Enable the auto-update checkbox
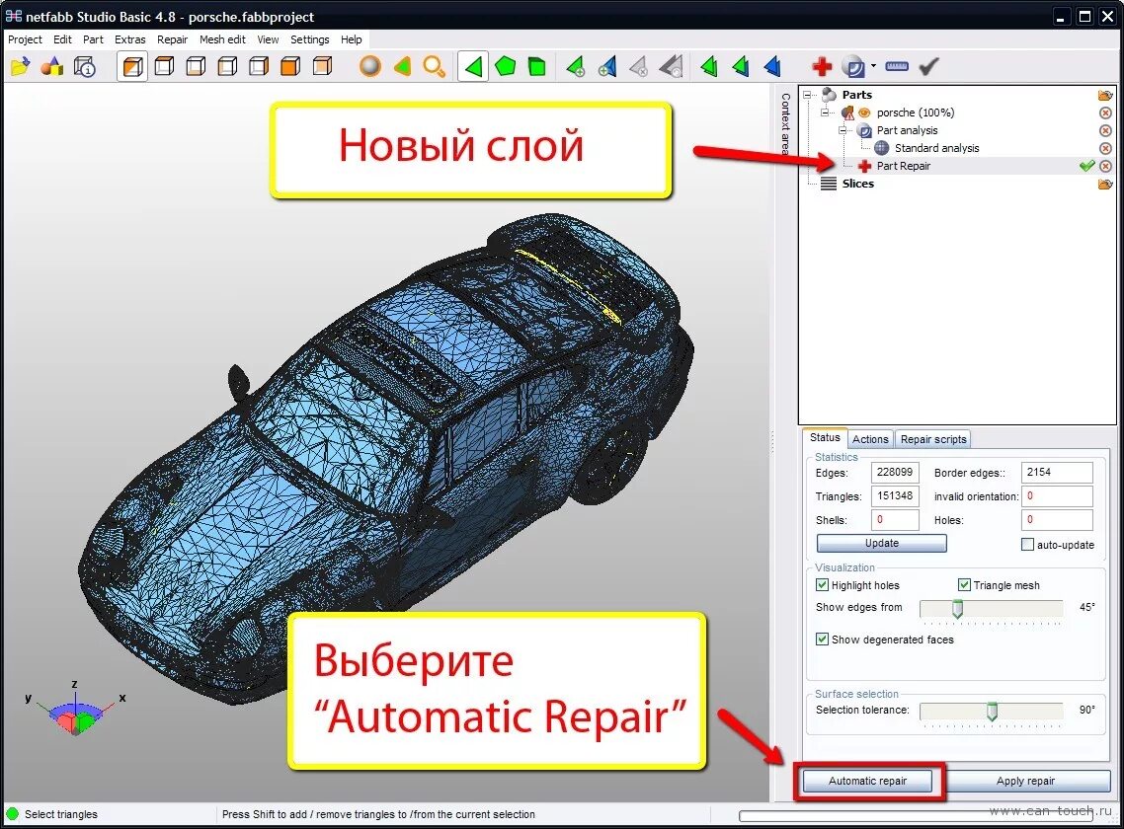The width and height of the screenshot is (1124, 829). (x=1027, y=545)
